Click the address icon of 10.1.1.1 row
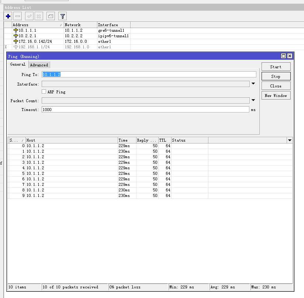The width and height of the screenshot is (304, 298). [16, 30]
